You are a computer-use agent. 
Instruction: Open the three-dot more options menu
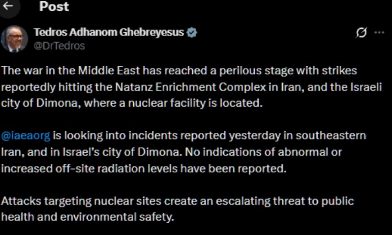point(379,33)
